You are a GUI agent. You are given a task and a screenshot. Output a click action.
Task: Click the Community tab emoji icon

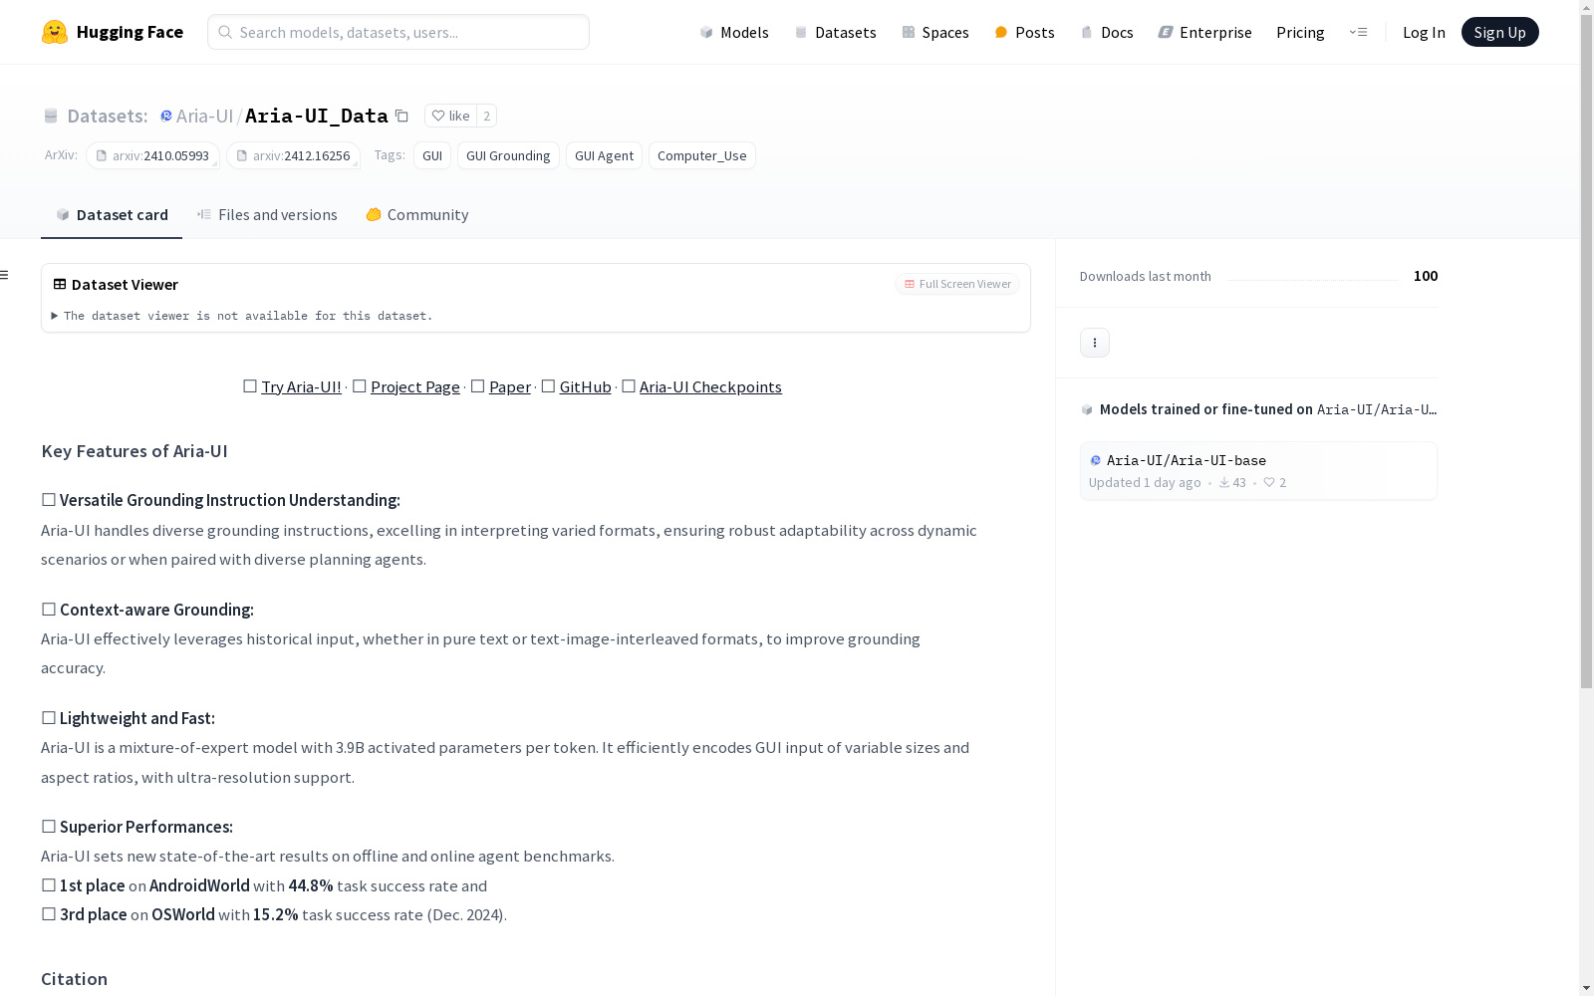point(374,214)
